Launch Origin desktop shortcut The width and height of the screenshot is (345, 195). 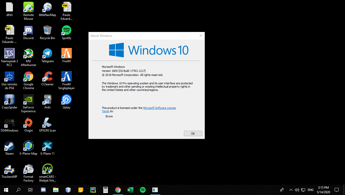pyautogui.click(x=28, y=125)
